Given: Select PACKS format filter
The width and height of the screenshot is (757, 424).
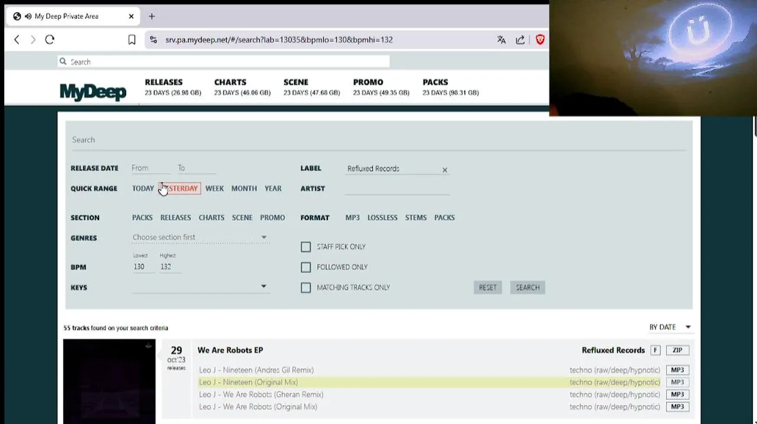Looking at the screenshot, I should pyautogui.click(x=445, y=217).
